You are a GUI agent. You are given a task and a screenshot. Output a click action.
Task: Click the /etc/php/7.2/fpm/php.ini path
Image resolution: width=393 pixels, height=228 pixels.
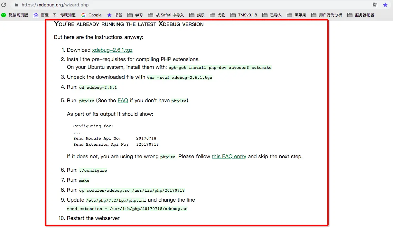tap(116, 200)
